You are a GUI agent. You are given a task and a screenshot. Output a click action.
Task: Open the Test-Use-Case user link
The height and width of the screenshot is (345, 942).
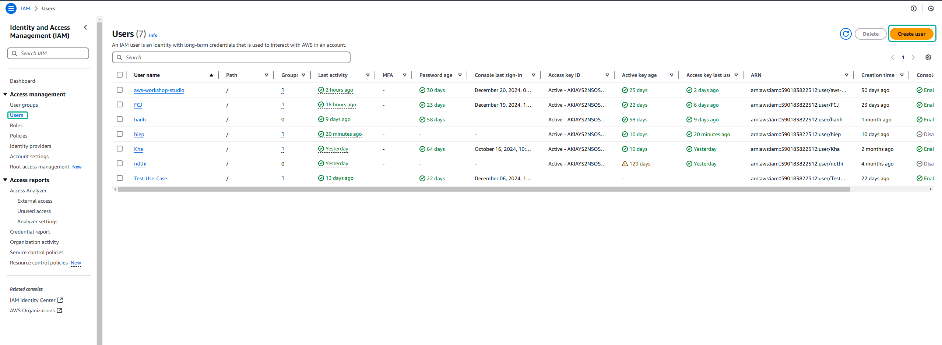[x=150, y=178]
